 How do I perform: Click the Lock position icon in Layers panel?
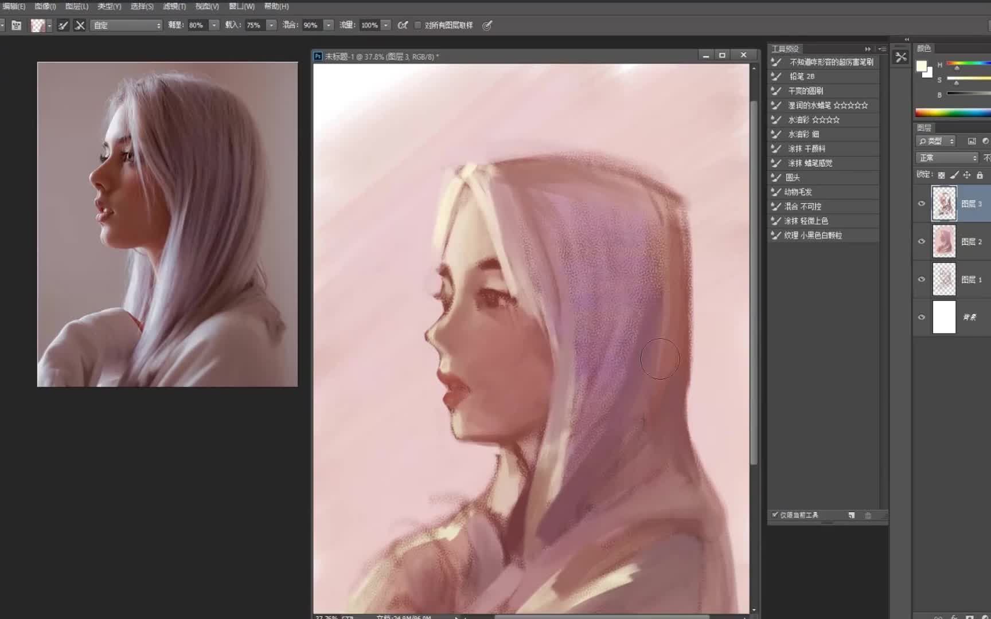coord(967,175)
